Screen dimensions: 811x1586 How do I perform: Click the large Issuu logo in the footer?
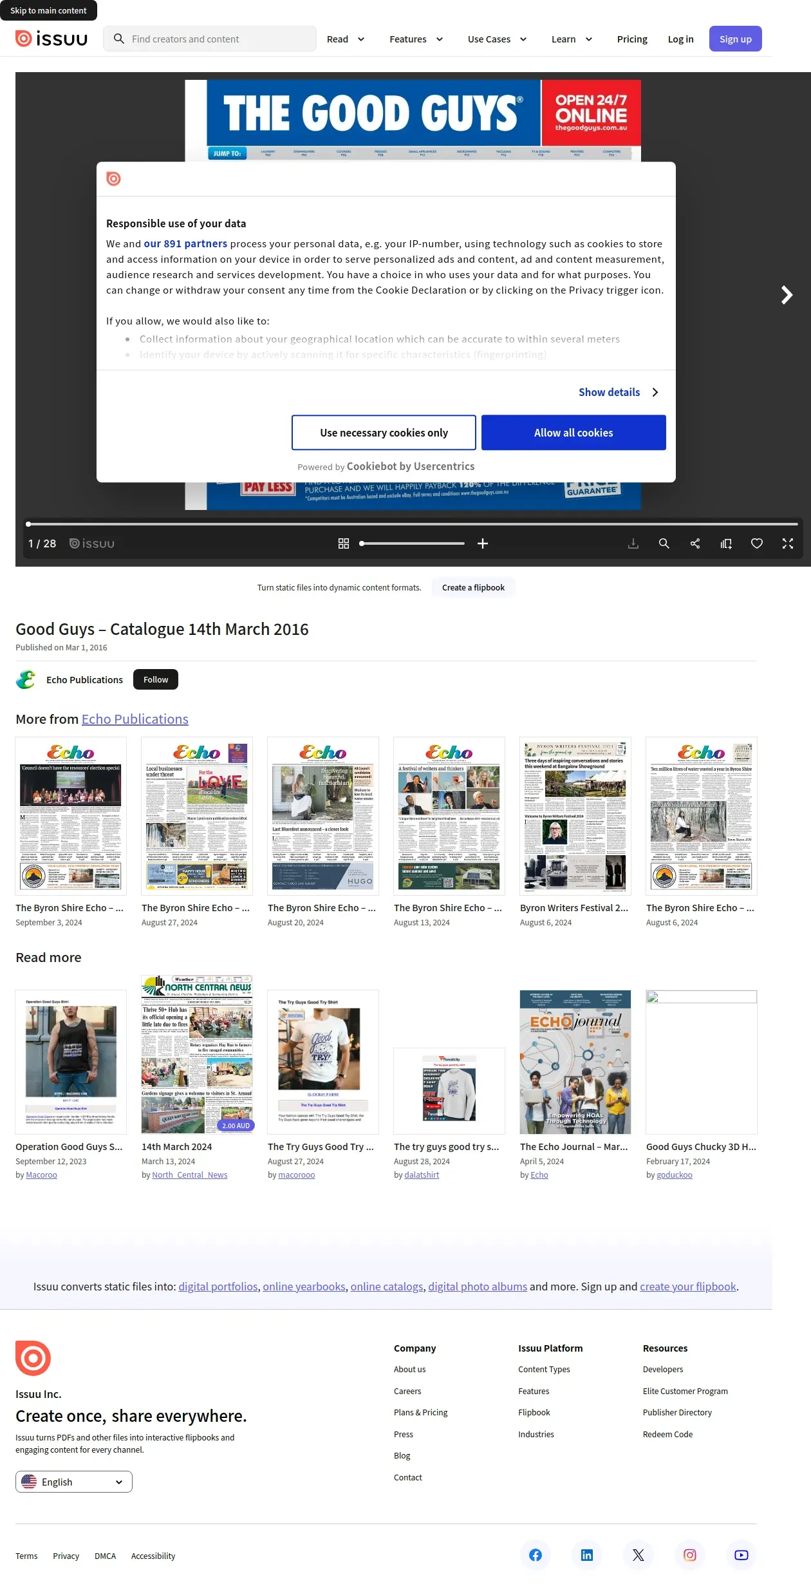coord(33,1358)
